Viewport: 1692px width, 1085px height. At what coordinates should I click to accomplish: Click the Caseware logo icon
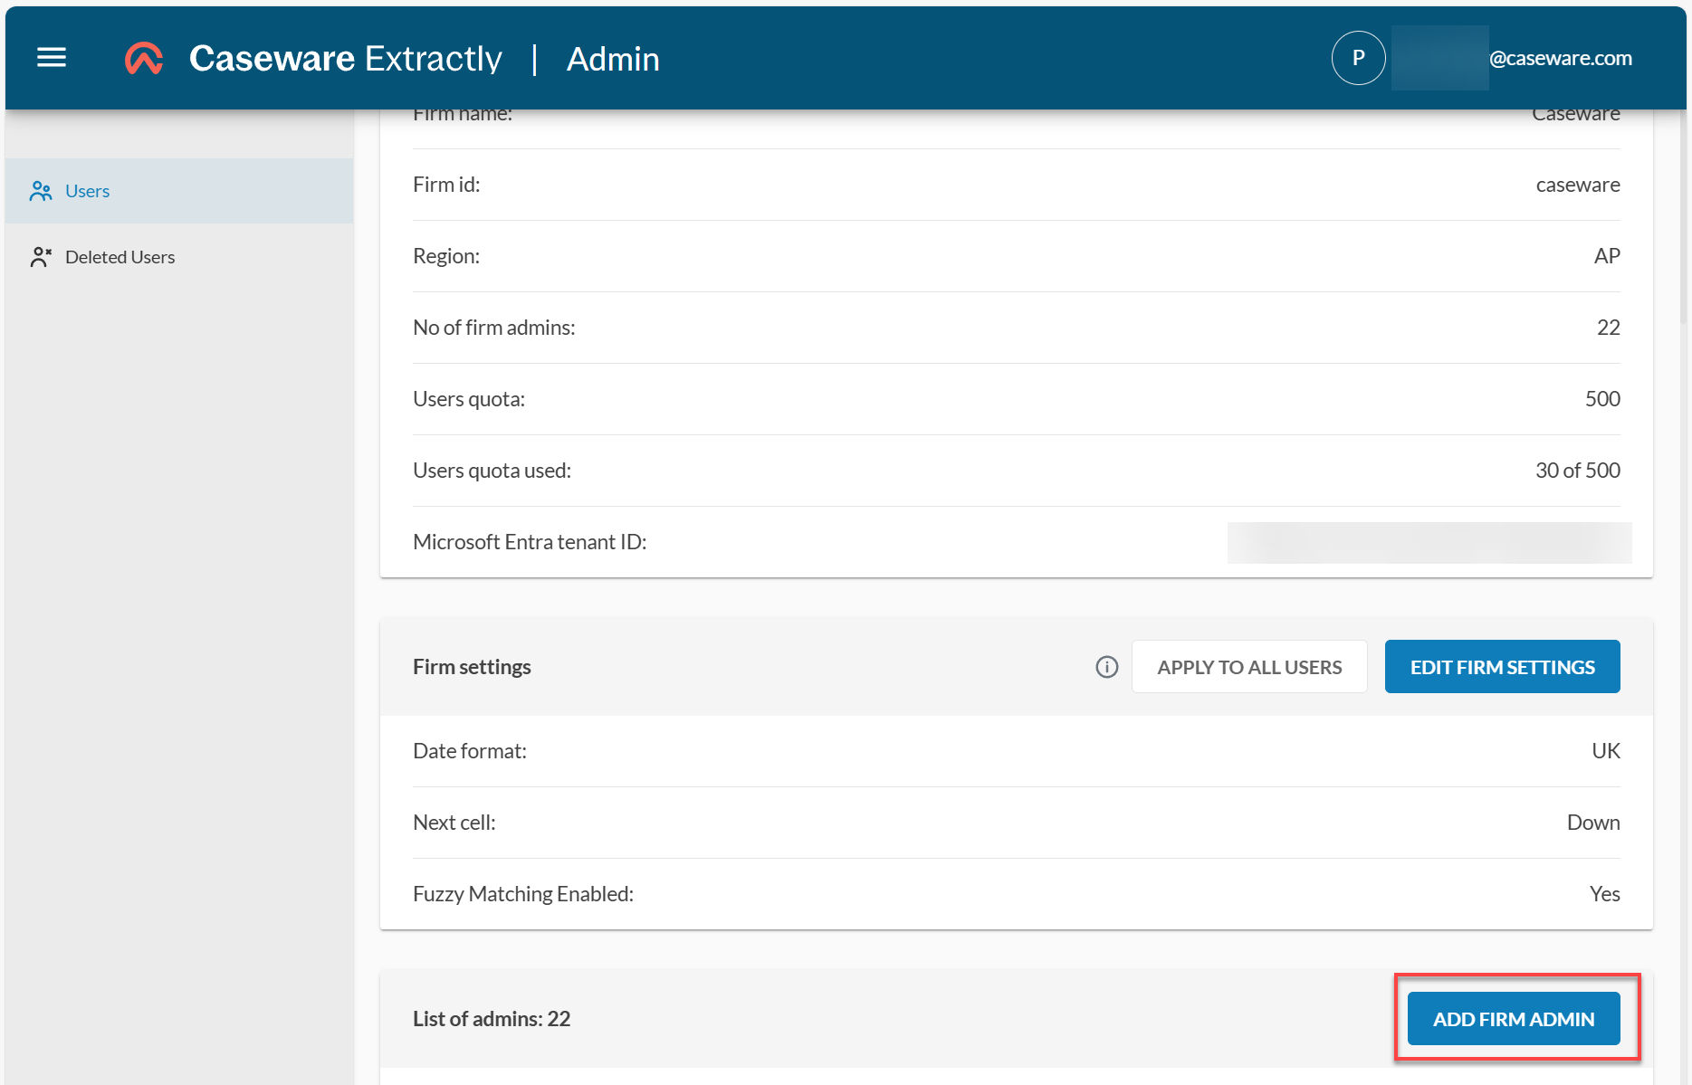tap(144, 57)
